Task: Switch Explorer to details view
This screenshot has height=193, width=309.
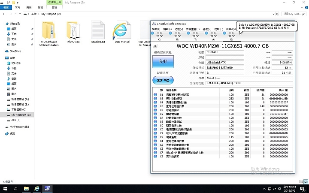Action: tap(301, 181)
